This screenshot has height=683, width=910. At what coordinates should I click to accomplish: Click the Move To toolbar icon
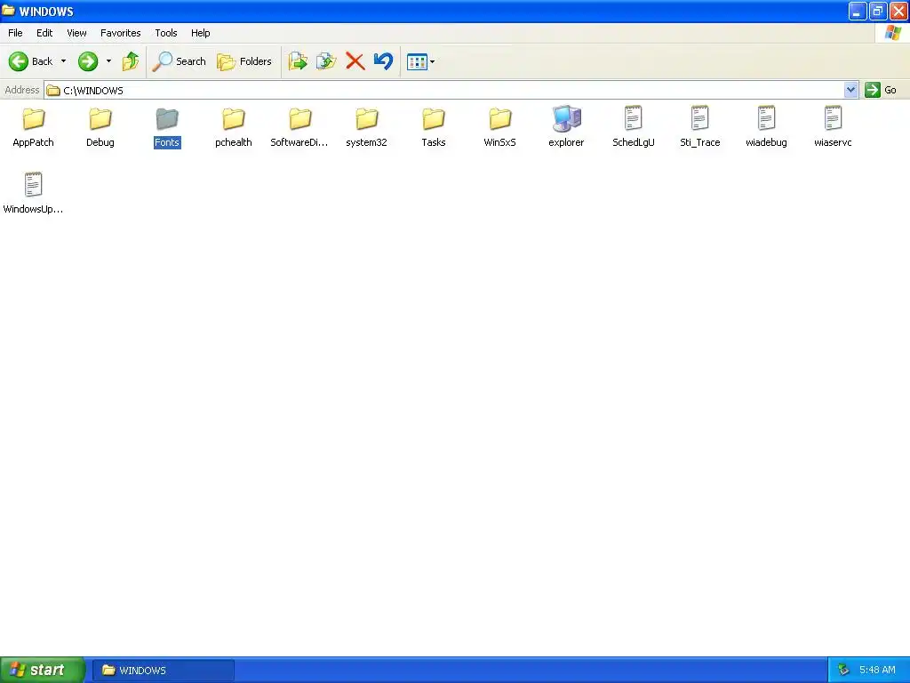pyautogui.click(x=298, y=61)
